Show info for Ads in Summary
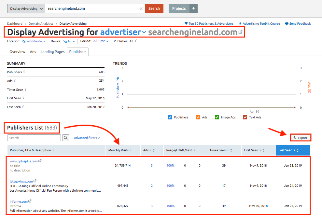Image resolution: width=322 pixels, height=218 pixels. pyautogui.click(x=15, y=81)
